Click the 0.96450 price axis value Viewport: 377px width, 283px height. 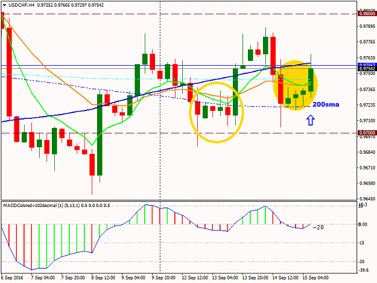(367, 199)
